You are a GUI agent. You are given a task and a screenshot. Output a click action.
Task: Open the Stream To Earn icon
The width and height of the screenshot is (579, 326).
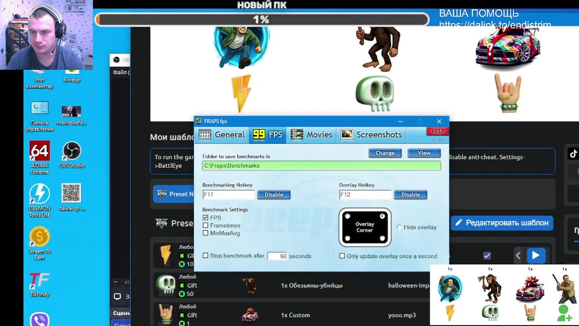pos(39,244)
